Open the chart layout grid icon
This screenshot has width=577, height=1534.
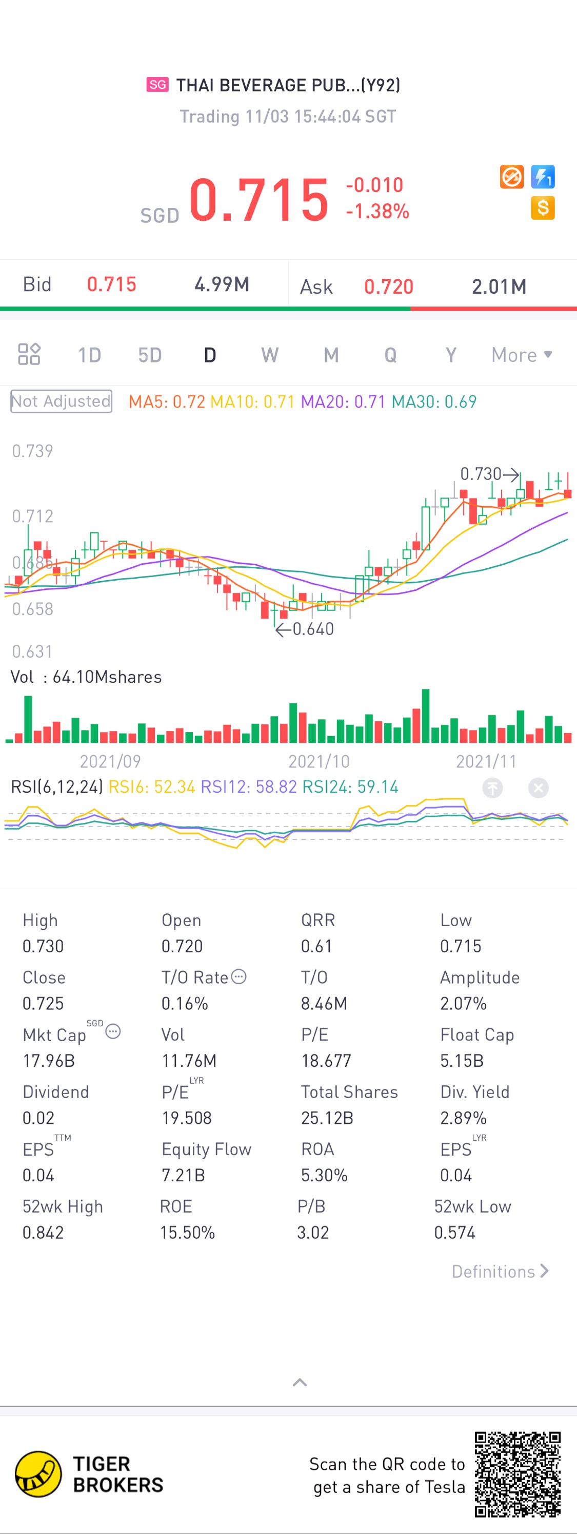(x=29, y=354)
